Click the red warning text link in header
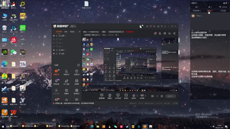The height and width of the screenshot is (129, 230). 130,32
